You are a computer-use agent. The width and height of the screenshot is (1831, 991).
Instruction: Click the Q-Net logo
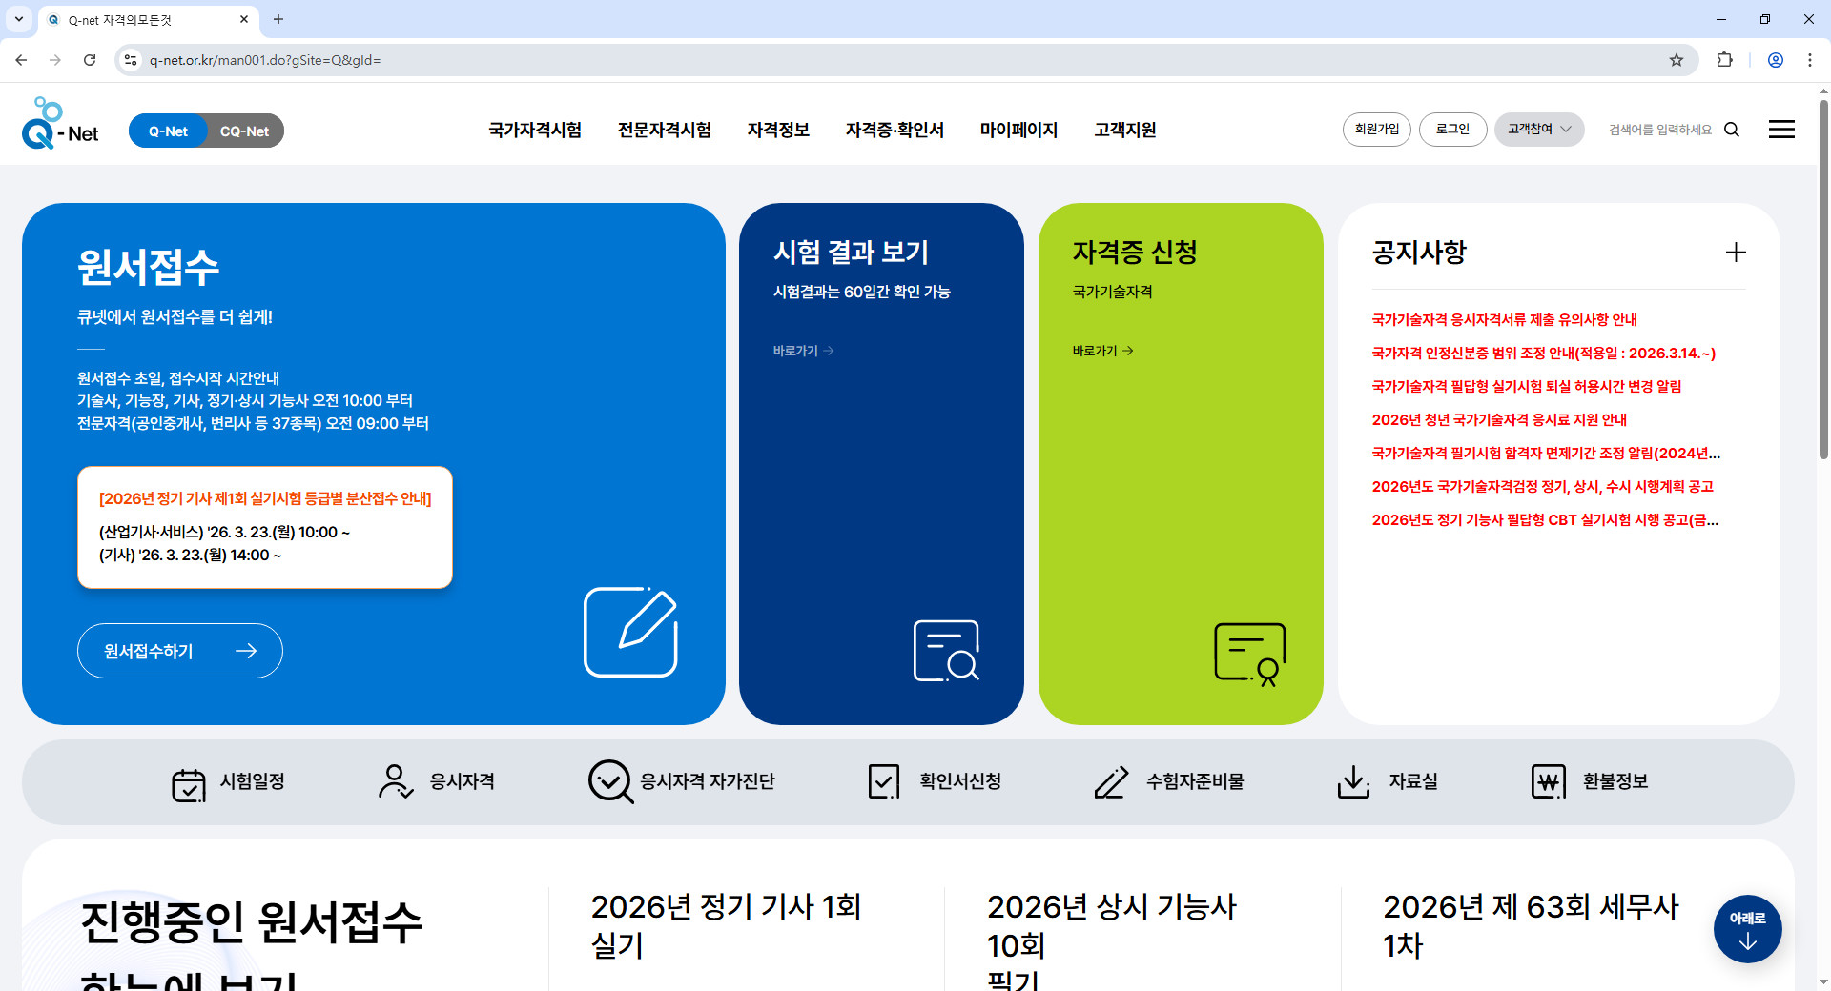(x=60, y=124)
